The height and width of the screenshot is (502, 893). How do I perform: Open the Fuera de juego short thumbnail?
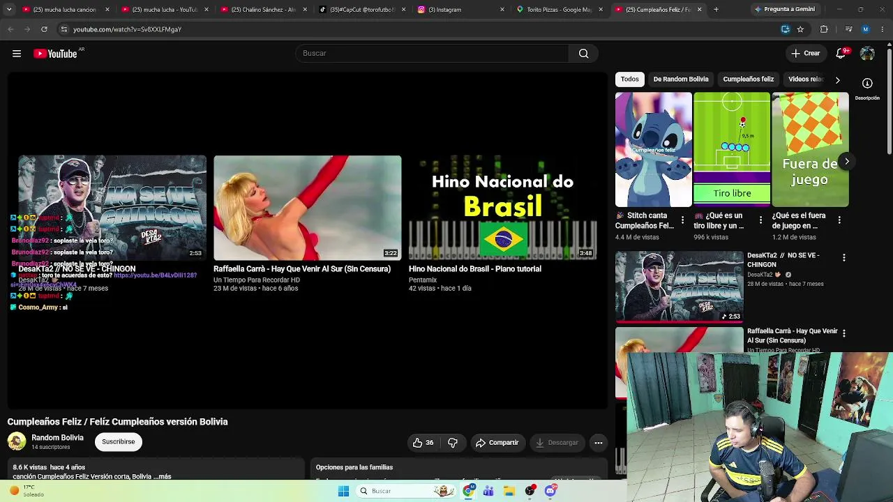pos(810,150)
